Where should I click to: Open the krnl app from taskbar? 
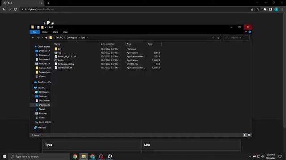tap(110, 156)
